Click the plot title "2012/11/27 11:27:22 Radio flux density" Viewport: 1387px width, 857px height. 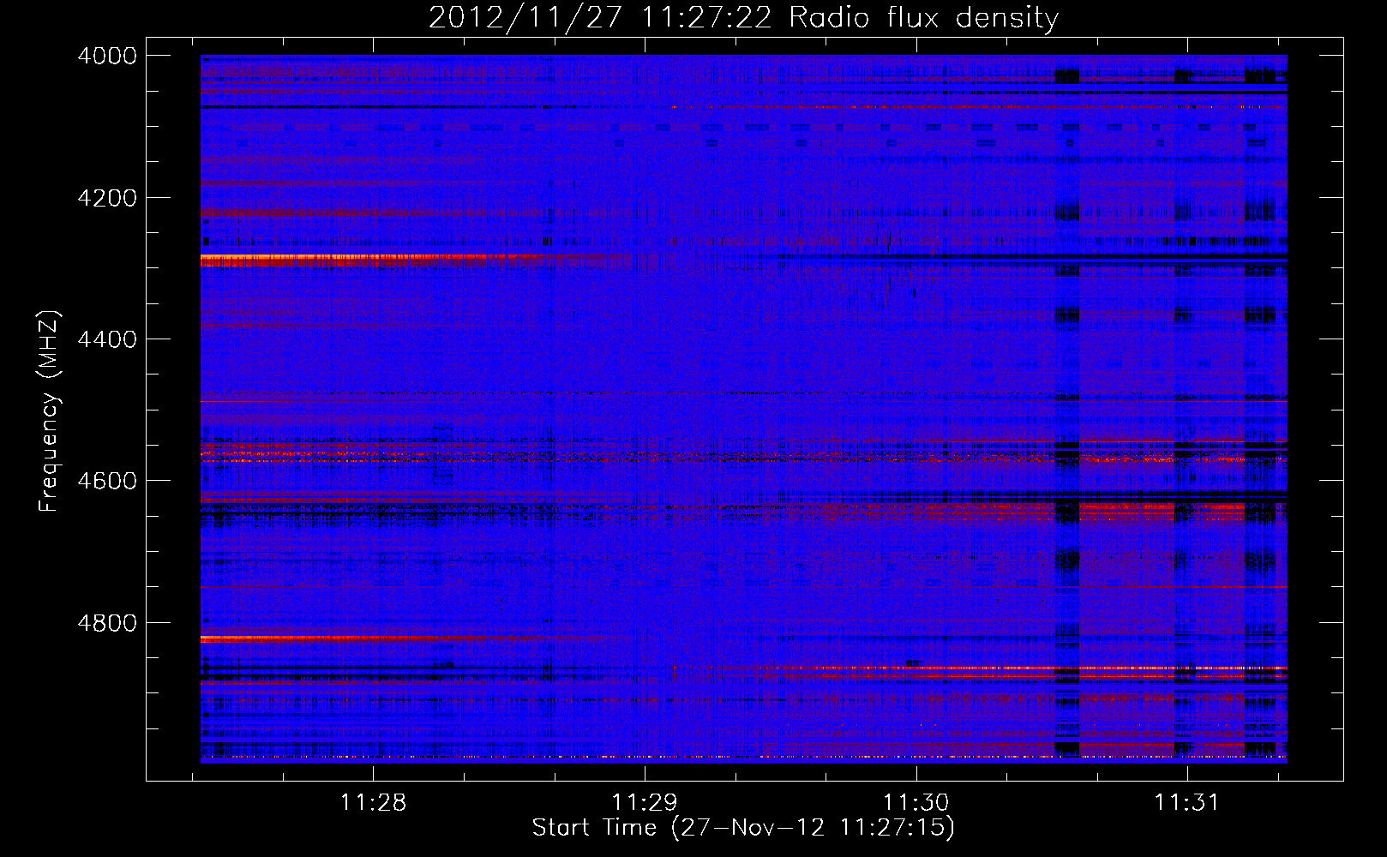(x=743, y=17)
